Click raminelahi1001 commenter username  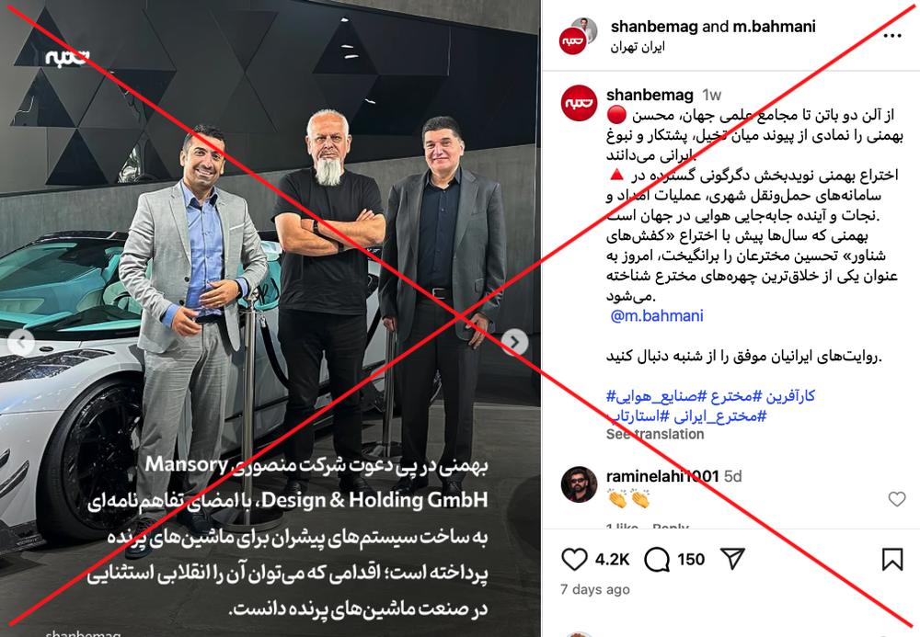click(x=662, y=476)
